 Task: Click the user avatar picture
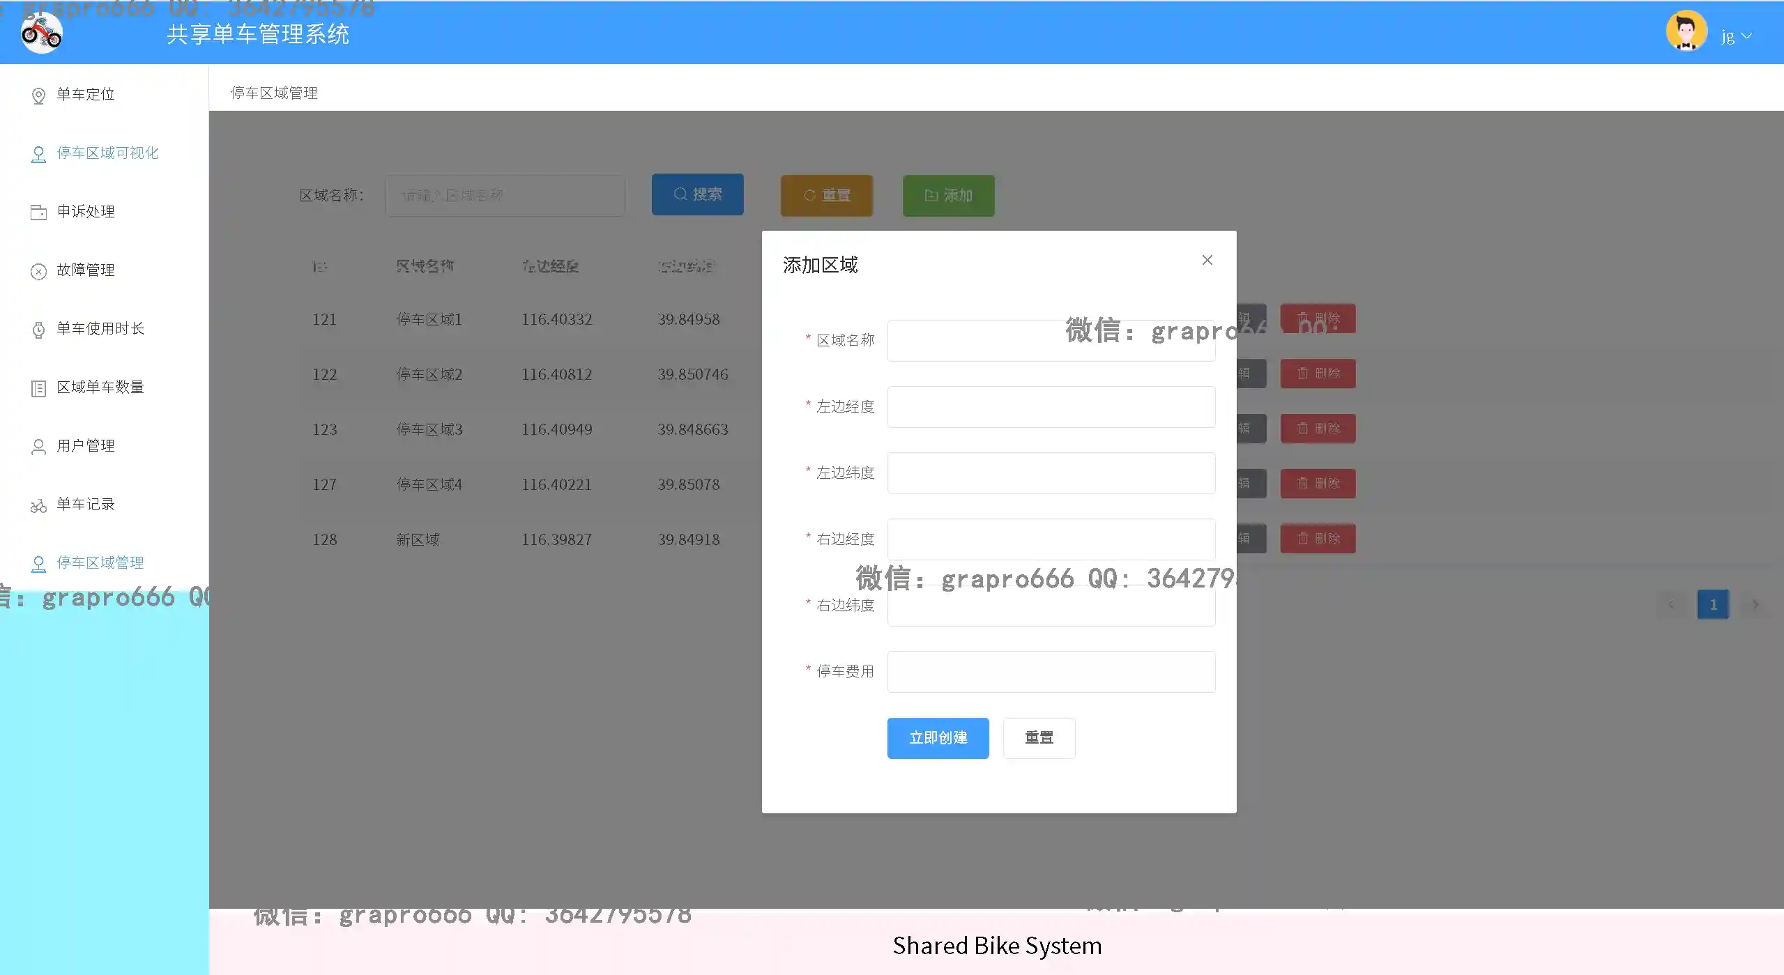point(1686,31)
